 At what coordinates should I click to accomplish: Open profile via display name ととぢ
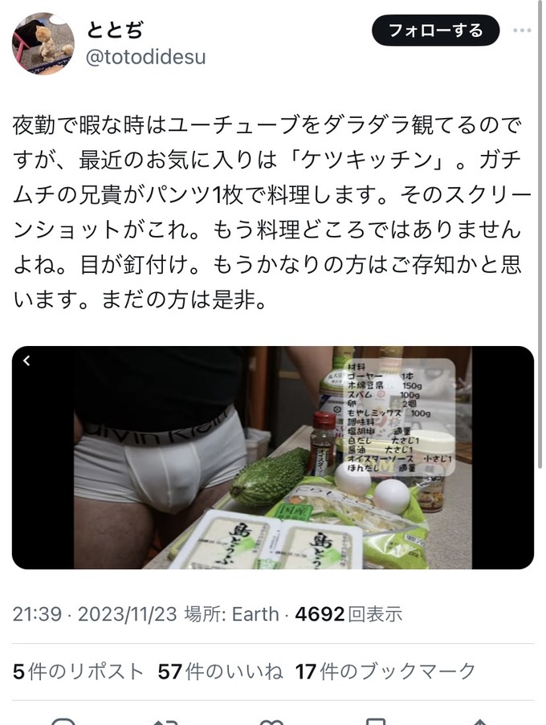(115, 31)
